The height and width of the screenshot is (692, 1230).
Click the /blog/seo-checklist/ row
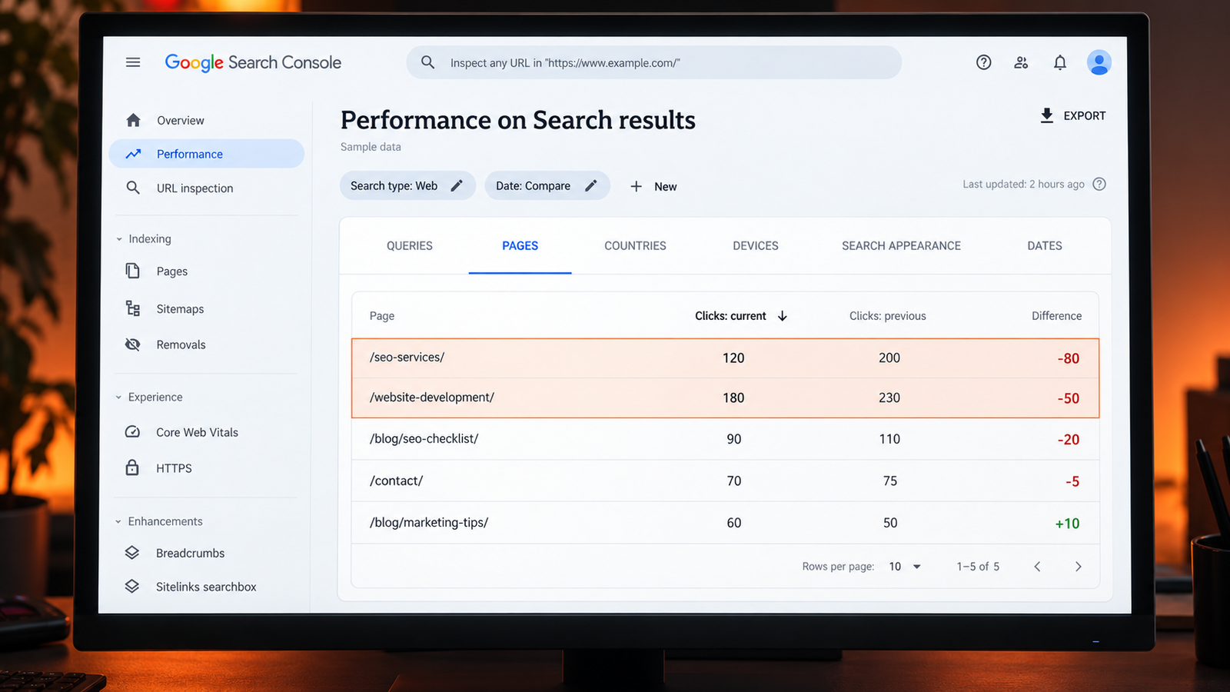(726, 439)
